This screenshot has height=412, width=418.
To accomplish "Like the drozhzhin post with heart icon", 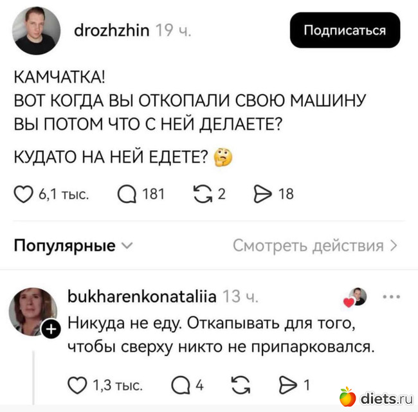I will (24, 193).
